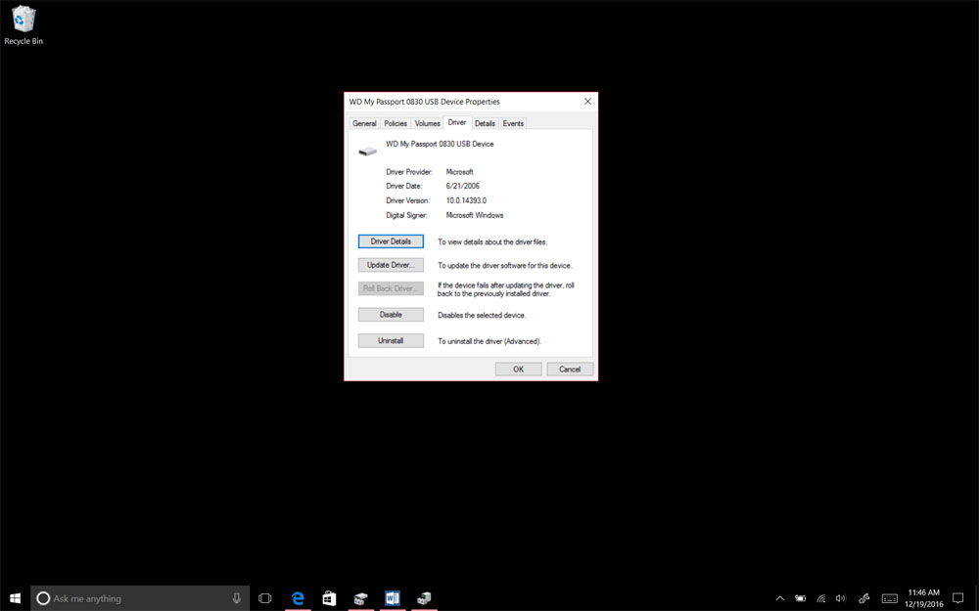Uninstall the WD My Passport driver
Screen dimensions: 979x611
coord(391,339)
